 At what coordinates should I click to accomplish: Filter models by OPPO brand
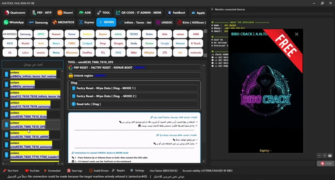pos(41,34)
